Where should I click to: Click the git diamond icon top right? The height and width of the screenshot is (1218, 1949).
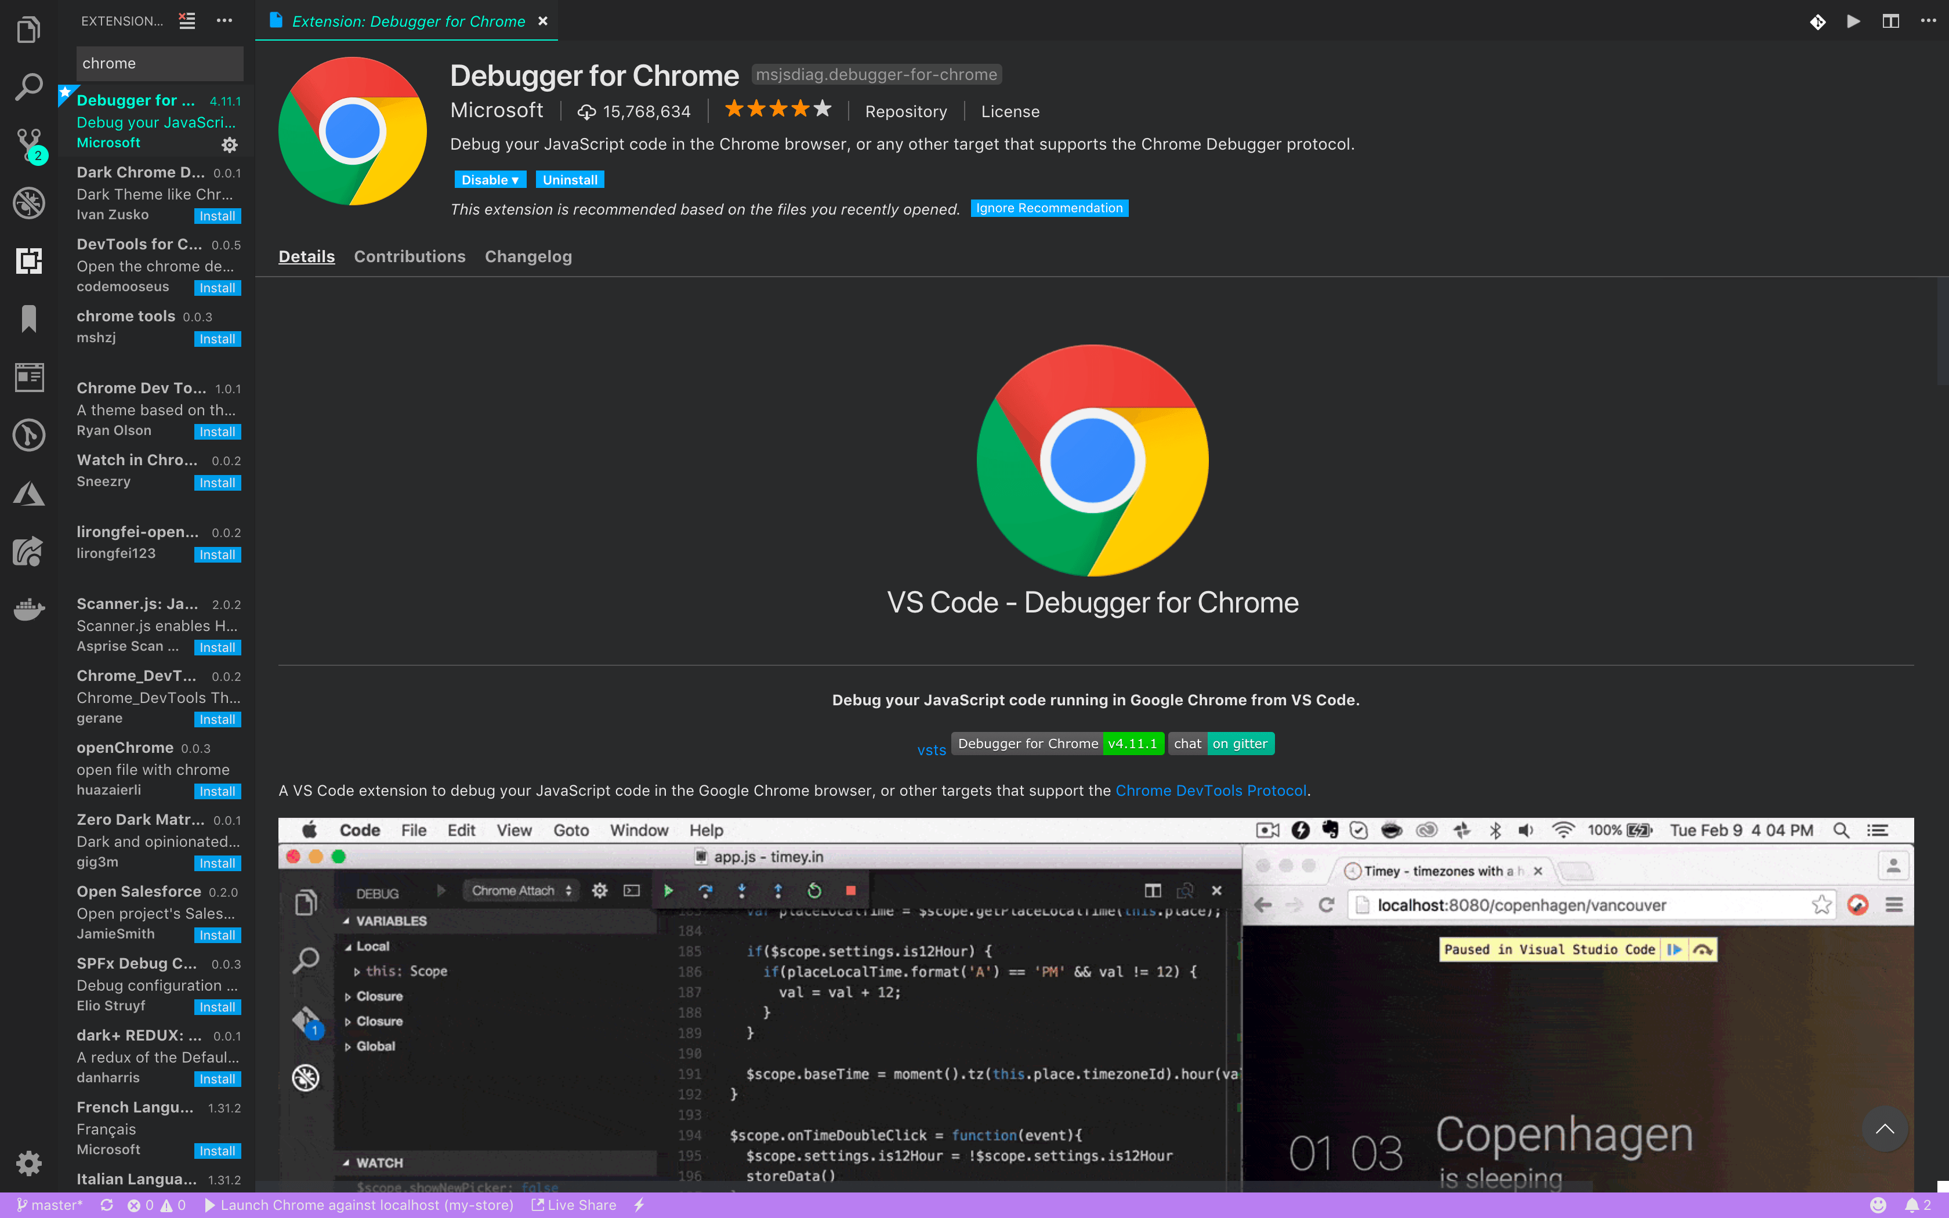(1818, 22)
